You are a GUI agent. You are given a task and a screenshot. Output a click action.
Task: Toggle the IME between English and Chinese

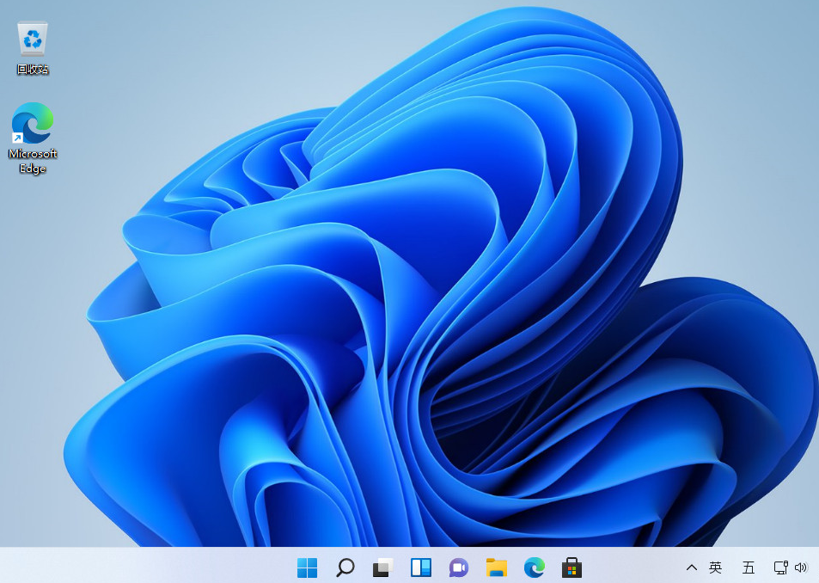tap(715, 568)
